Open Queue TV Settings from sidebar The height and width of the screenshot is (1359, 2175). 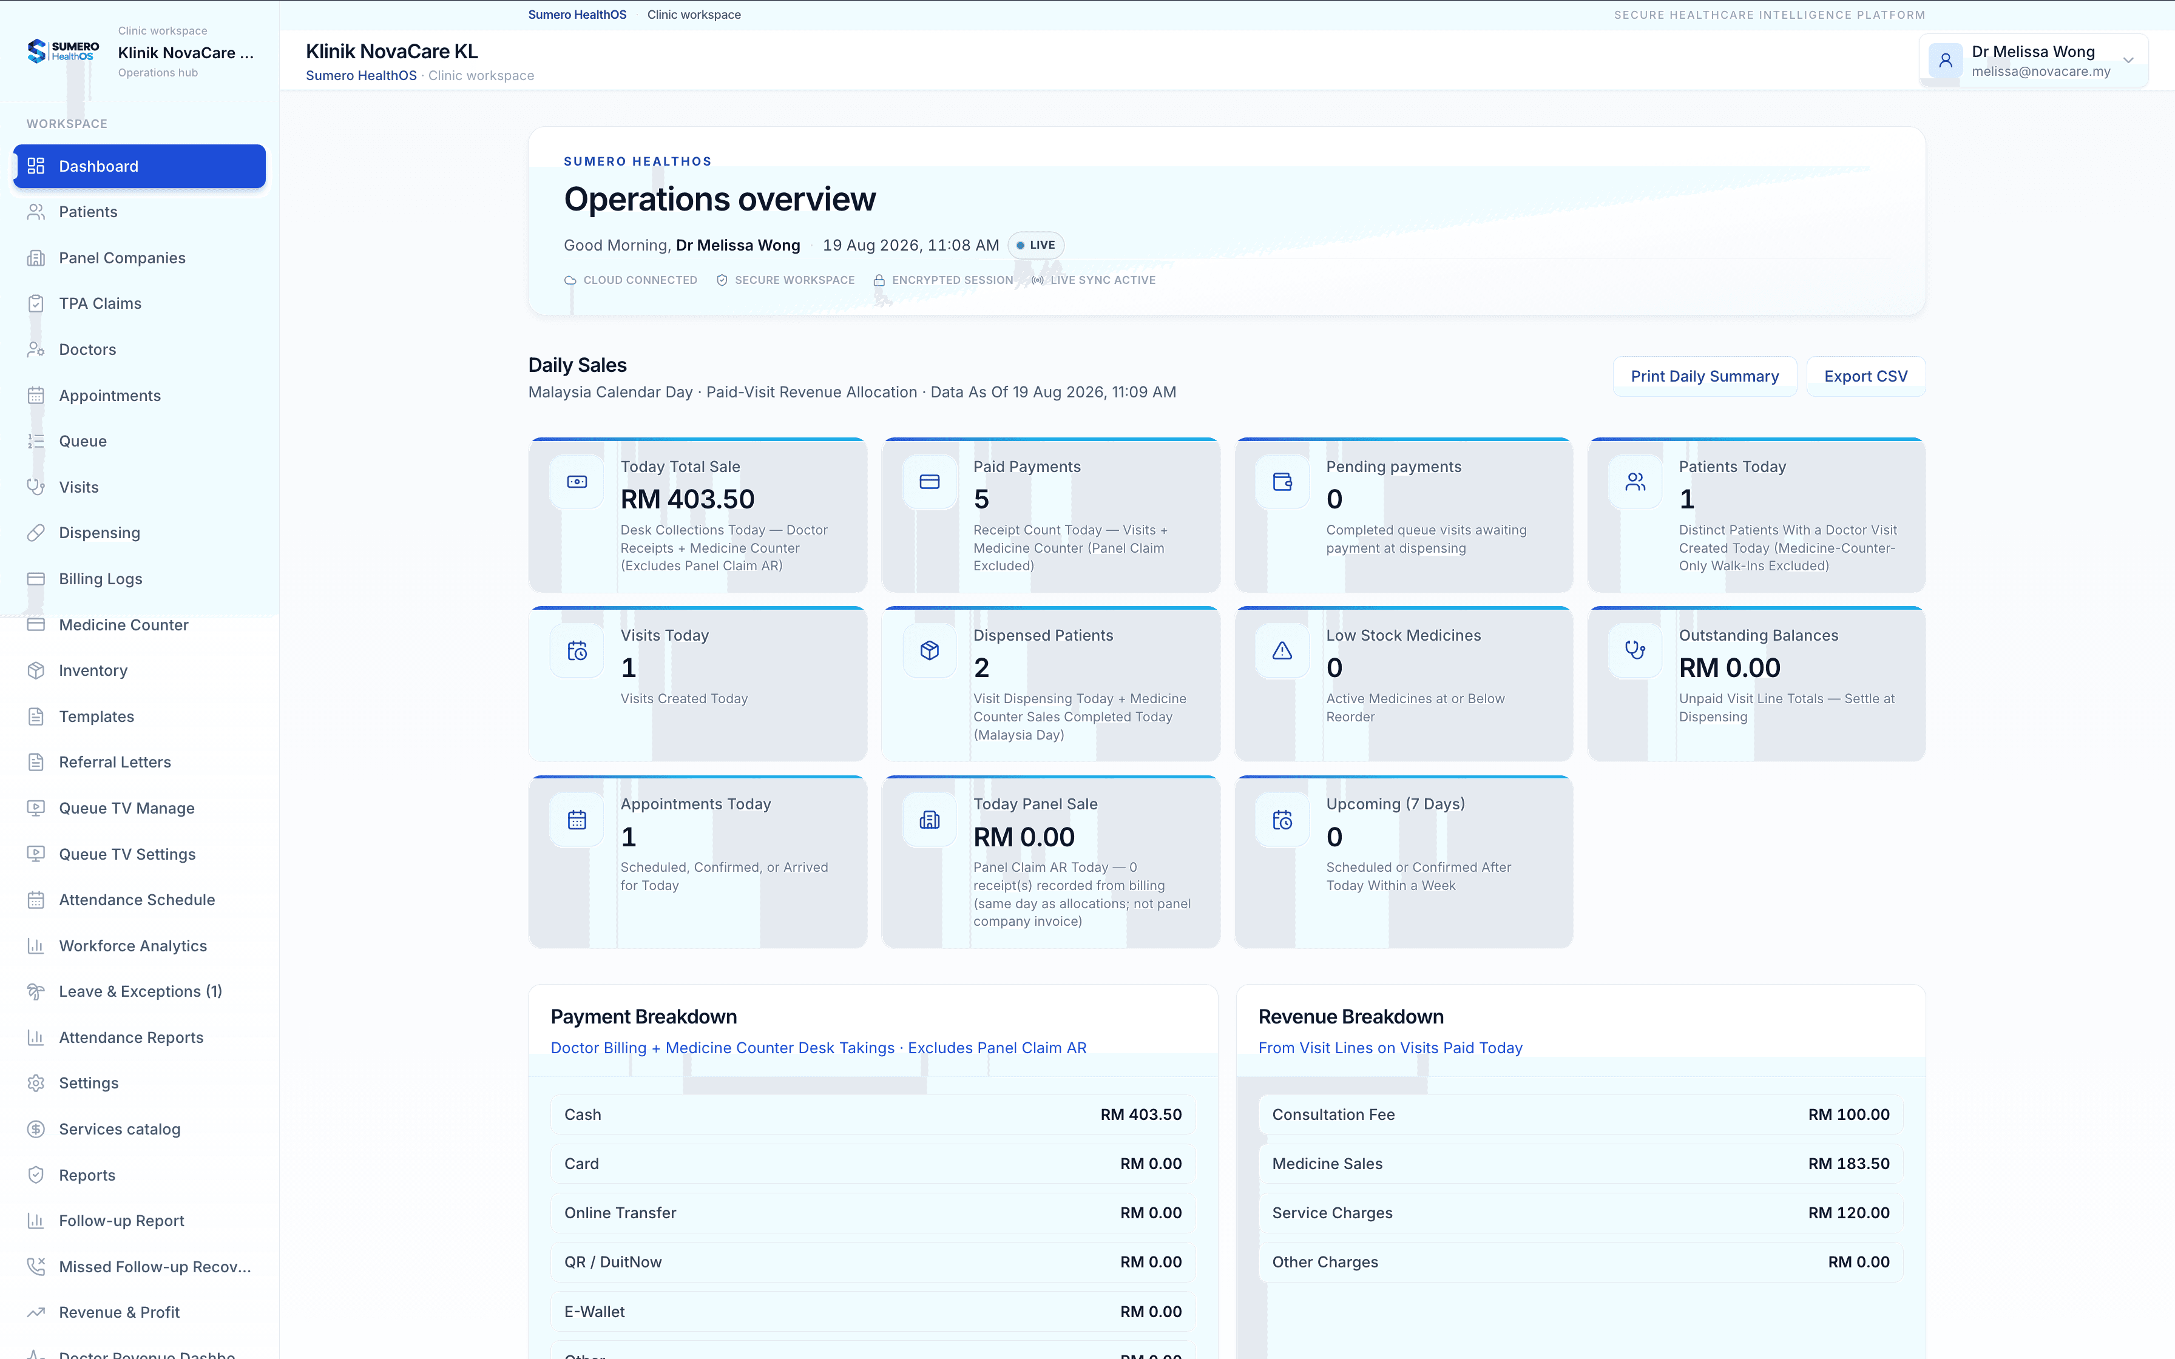click(140, 854)
